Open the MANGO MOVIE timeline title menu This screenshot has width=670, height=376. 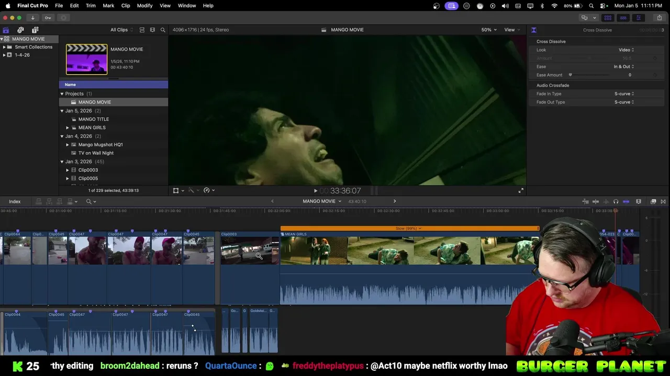[x=322, y=202]
